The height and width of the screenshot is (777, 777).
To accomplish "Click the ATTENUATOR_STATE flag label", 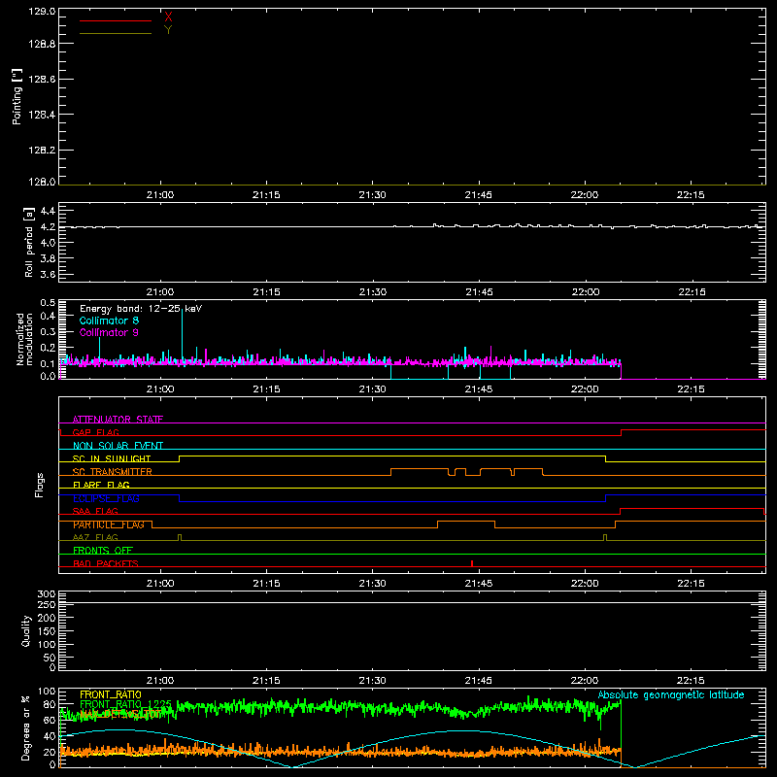I will [x=118, y=420].
